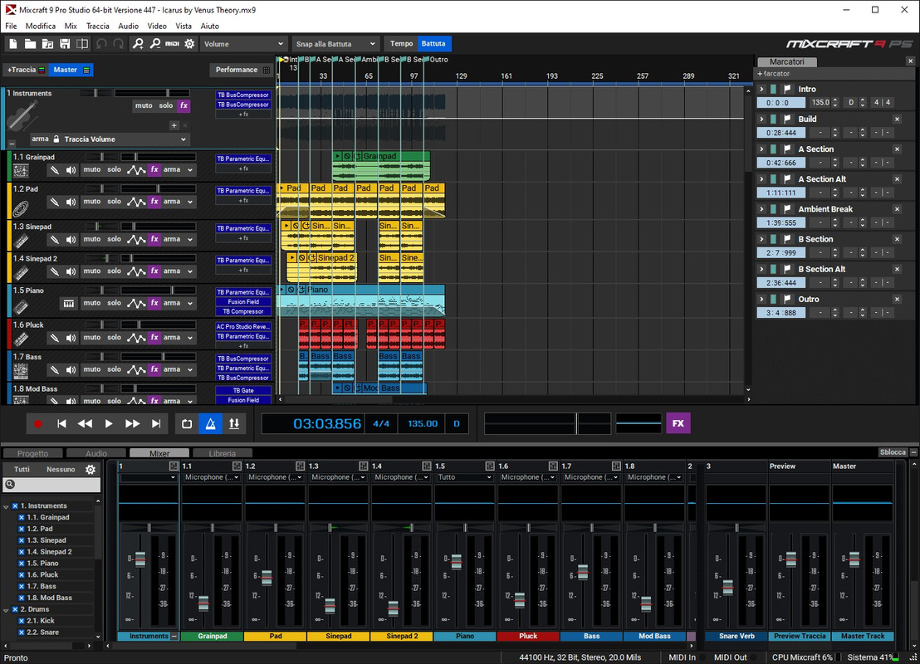920x664 pixels.
Task: Open the purple master FX button
Action: [678, 423]
